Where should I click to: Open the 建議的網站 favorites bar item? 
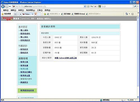click(53, 14)
